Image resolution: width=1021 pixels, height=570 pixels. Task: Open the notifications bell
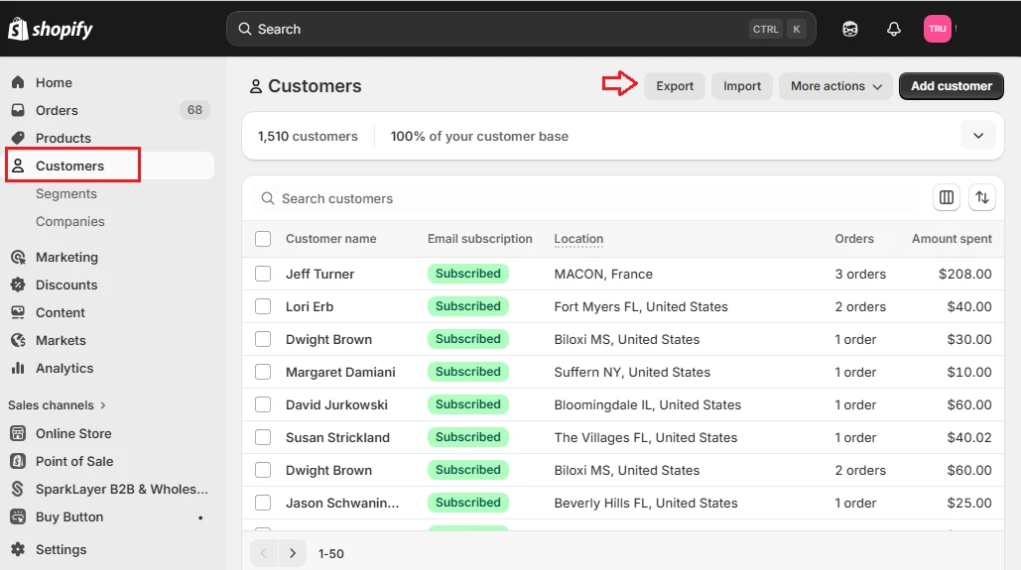tap(893, 29)
